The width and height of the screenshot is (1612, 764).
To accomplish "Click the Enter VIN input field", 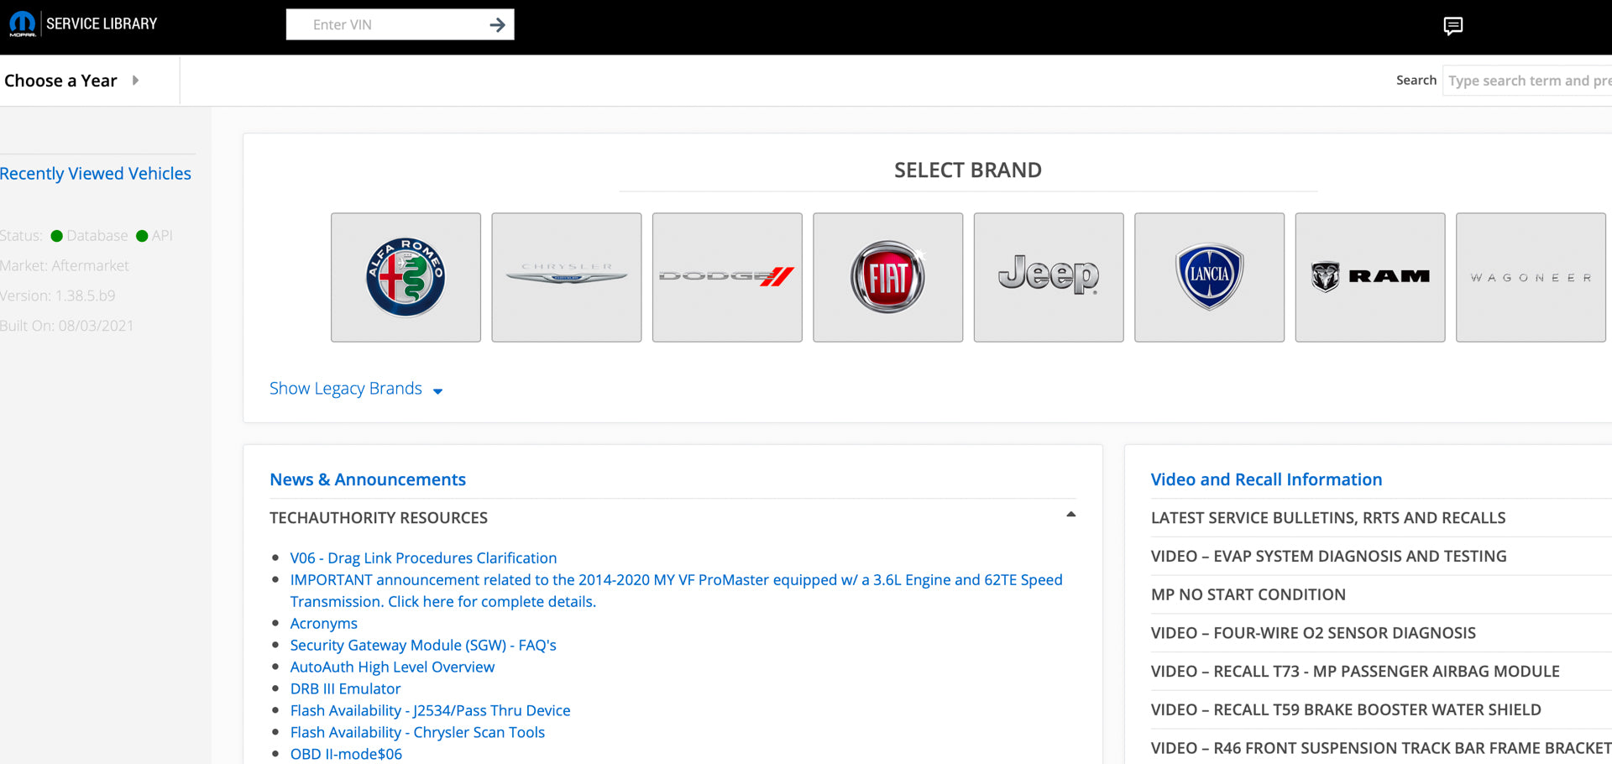I will (386, 24).
